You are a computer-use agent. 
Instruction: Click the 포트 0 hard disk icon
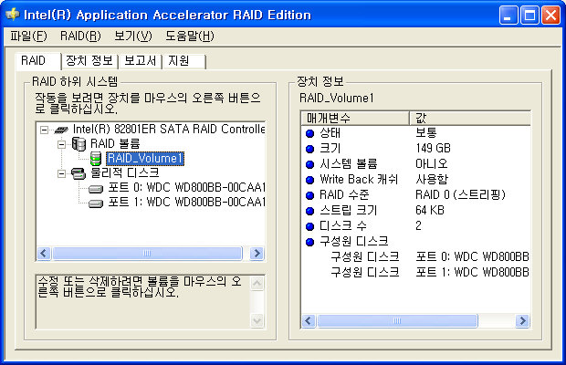coord(96,189)
